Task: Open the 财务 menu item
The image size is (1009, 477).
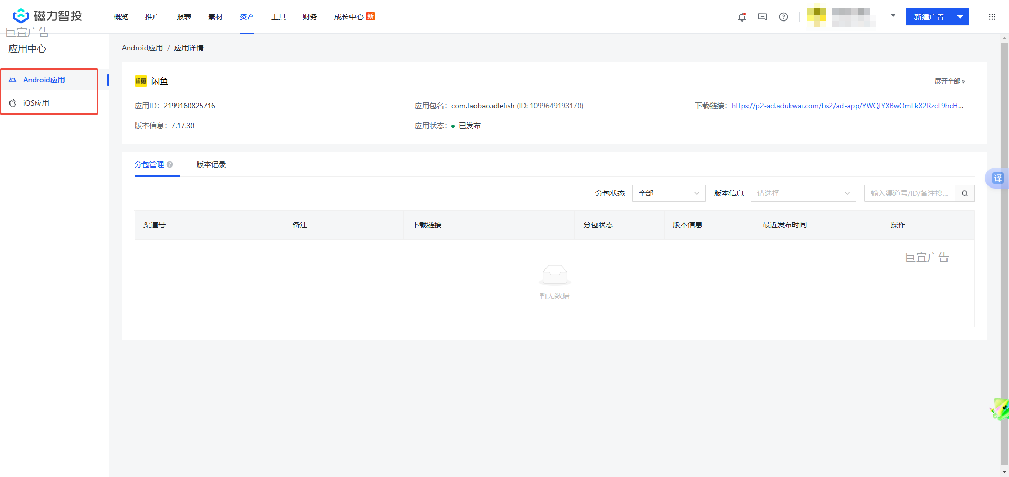Action: 310,17
